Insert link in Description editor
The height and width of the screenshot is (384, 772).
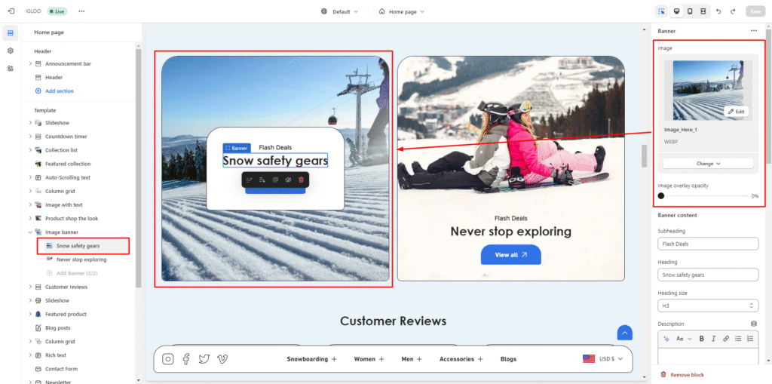(726, 339)
